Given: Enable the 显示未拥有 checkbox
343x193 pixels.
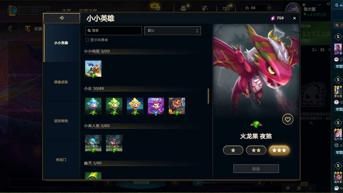Looking at the screenshot, I should (87, 40).
